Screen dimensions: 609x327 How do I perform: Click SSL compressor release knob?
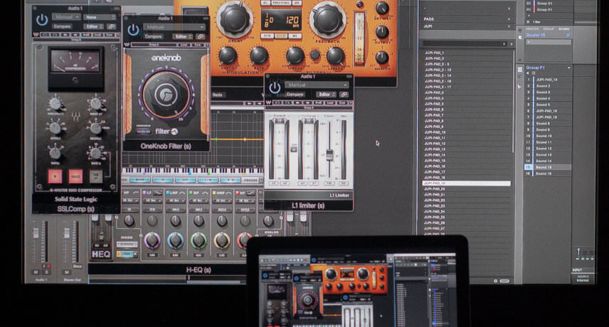click(x=95, y=128)
